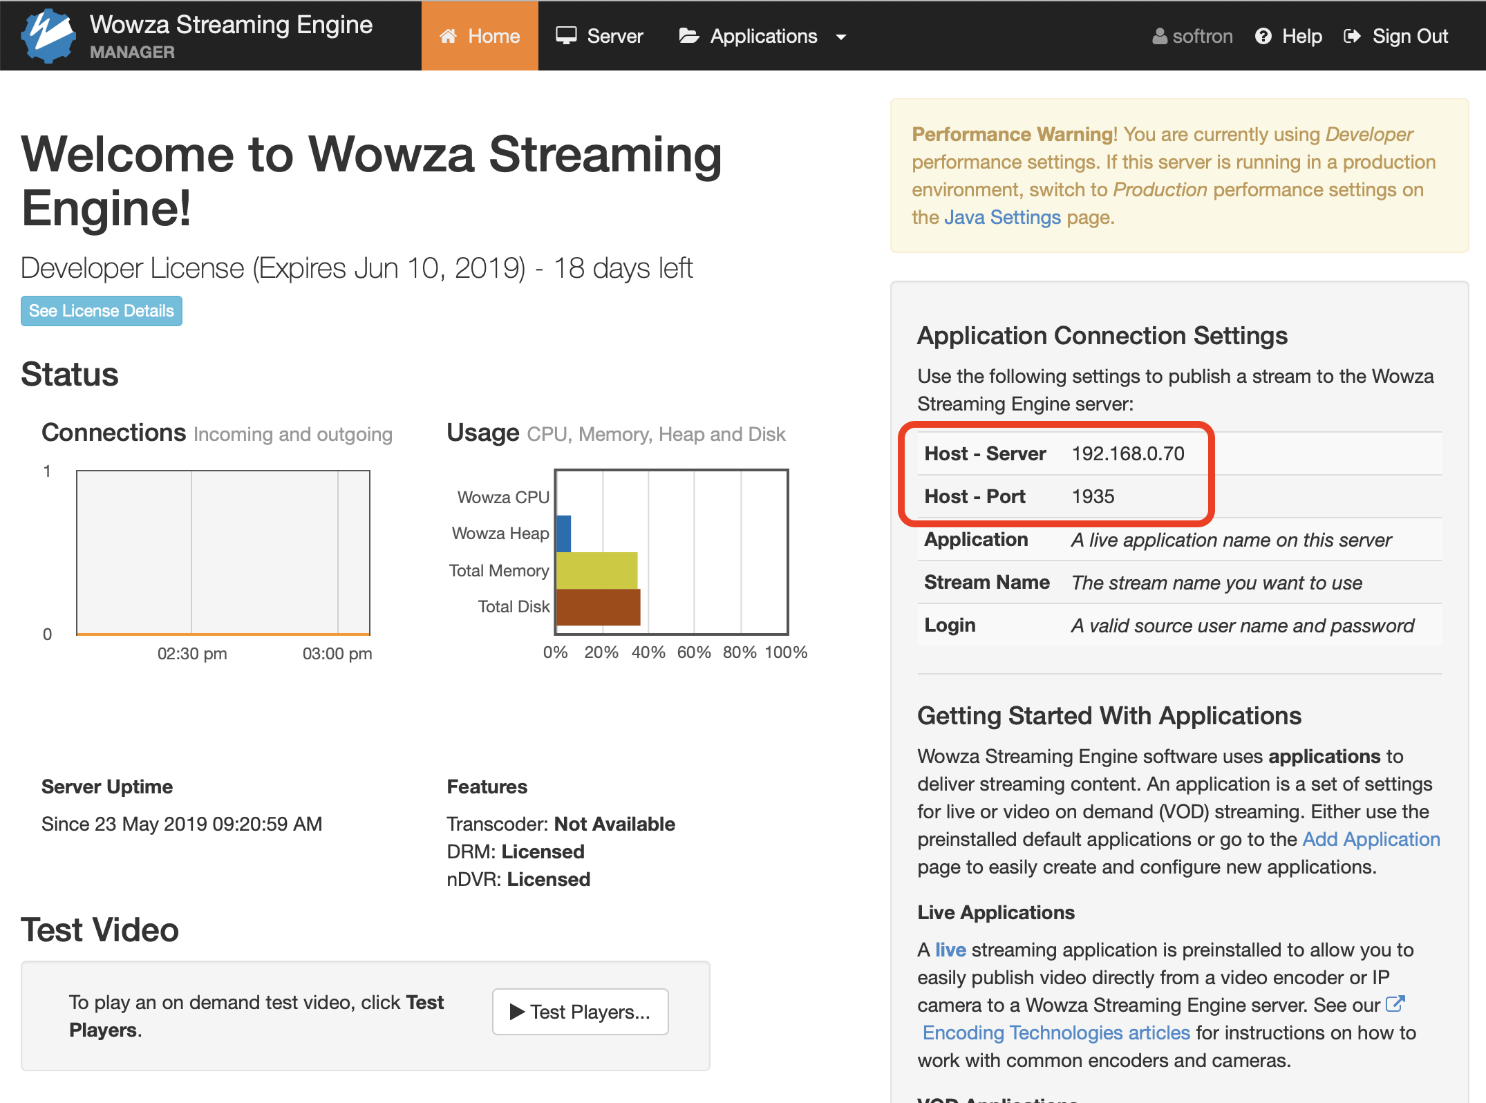Click the blue Wowza Heap bar
Screen dimensions: 1486x1103
tap(564, 534)
